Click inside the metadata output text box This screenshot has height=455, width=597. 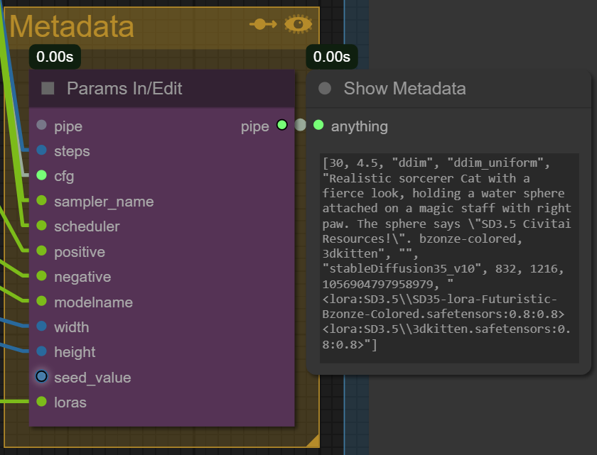point(449,258)
